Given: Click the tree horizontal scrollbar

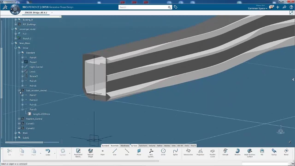Looking at the screenshot, I should 24,142.
